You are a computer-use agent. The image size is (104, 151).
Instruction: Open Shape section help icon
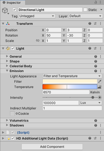pos(96,61)
